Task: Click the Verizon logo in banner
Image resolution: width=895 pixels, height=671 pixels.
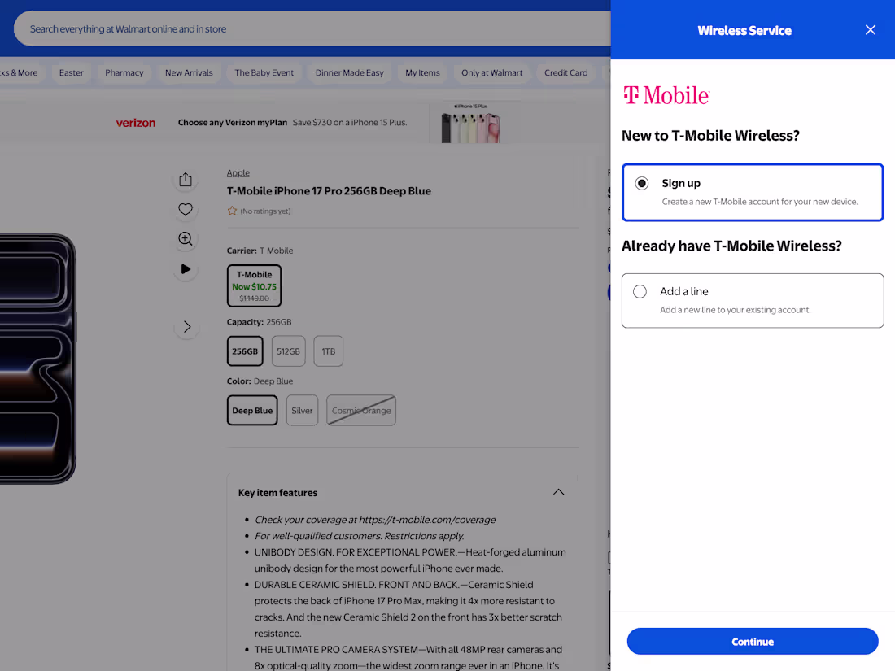Action: 136,123
